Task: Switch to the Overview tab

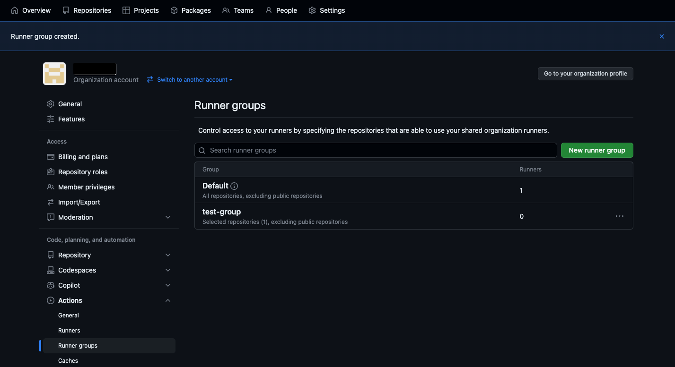Action: click(30, 10)
